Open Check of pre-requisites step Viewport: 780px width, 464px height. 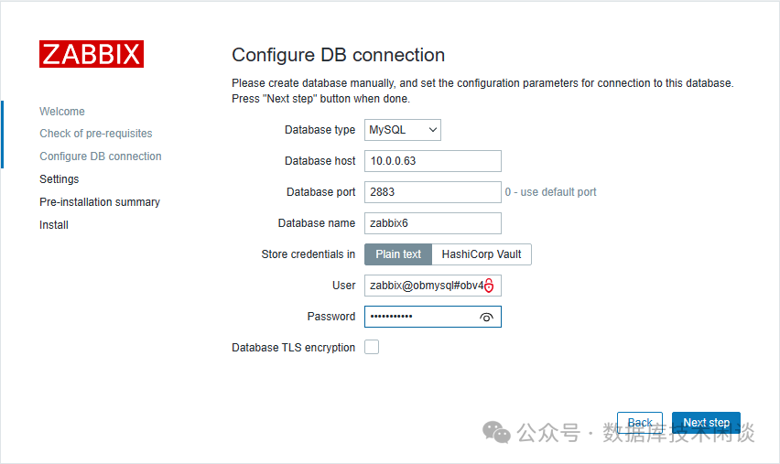[96, 134]
